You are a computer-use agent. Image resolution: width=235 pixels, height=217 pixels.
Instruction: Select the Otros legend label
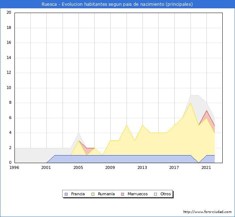[166, 194]
